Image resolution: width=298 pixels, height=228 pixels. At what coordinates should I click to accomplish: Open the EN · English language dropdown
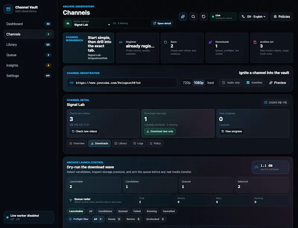pyautogui.click(x=254, y=16)
